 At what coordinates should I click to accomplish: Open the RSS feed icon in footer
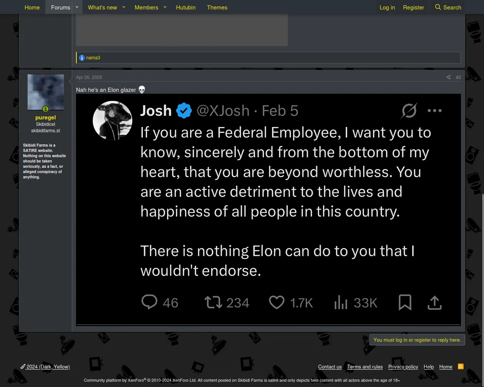coord(461,367)
